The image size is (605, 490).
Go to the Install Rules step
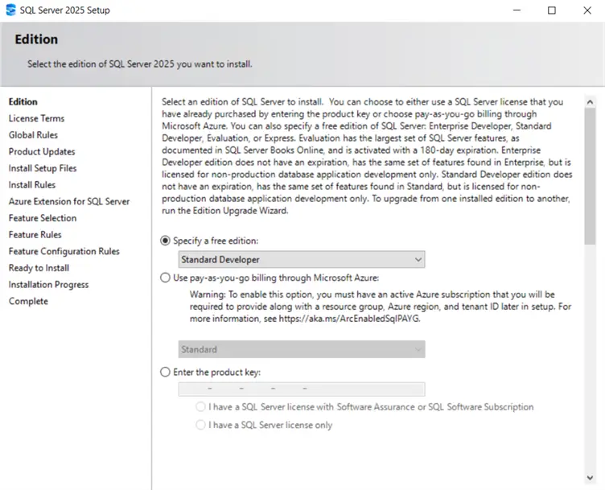[x=32, y=185]
